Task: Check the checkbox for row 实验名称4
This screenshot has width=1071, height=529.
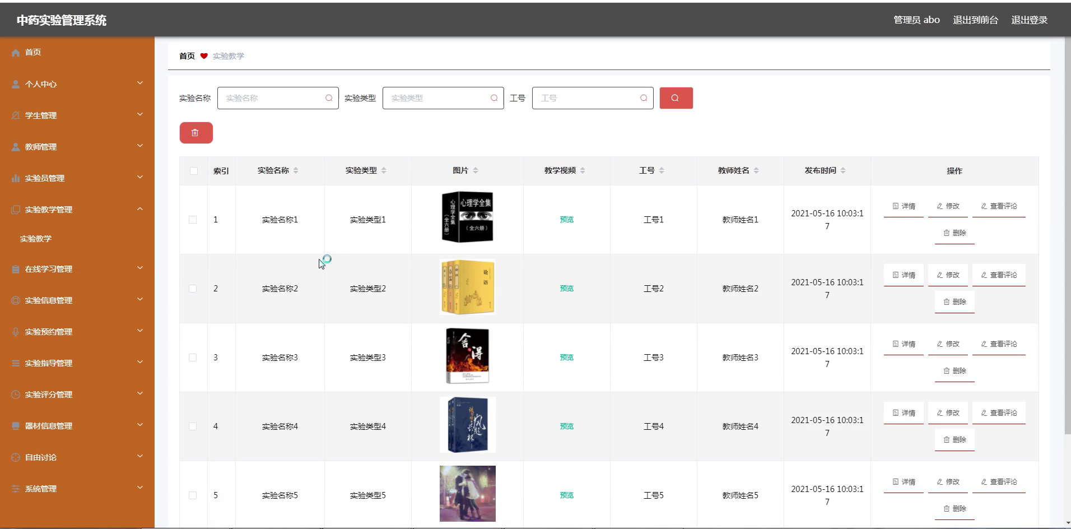Action: pyautogui.click(x=193, y=426)
